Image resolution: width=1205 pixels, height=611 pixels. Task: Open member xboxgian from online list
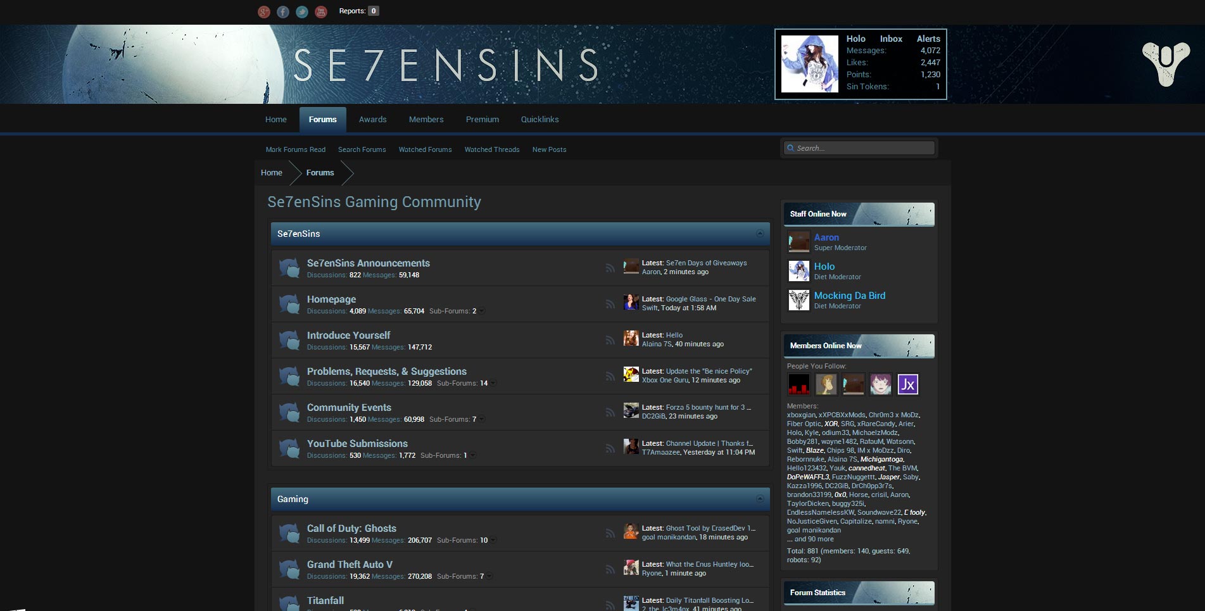(801, 415)
